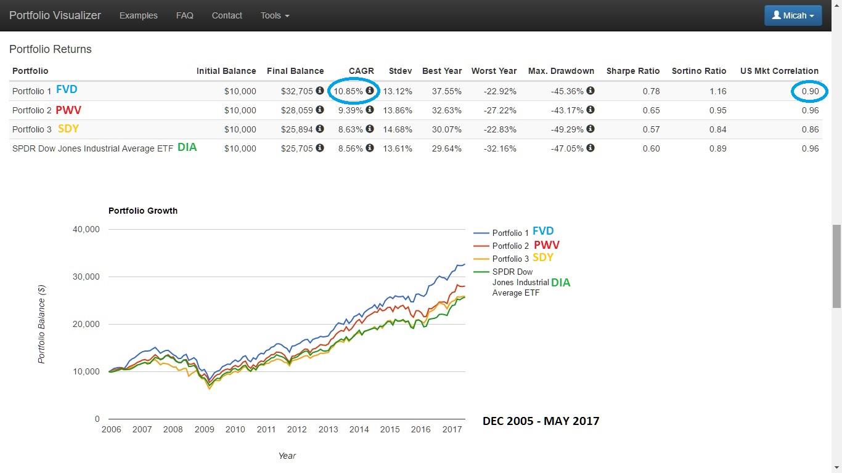Click SPDR Dow Jones Industrial Average ETF row label
This screenshot has height=473, width=842.
[92, 148]
